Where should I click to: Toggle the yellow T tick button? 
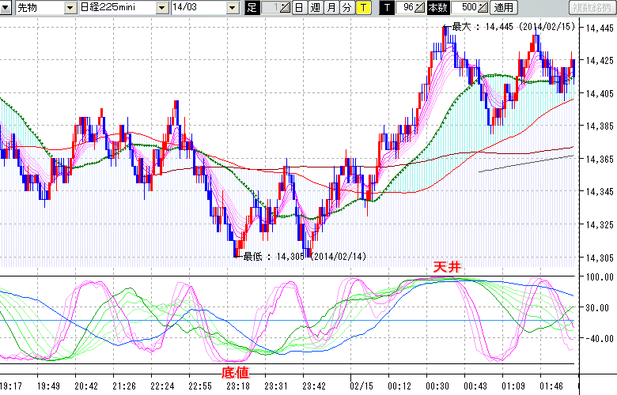(362, 8)
